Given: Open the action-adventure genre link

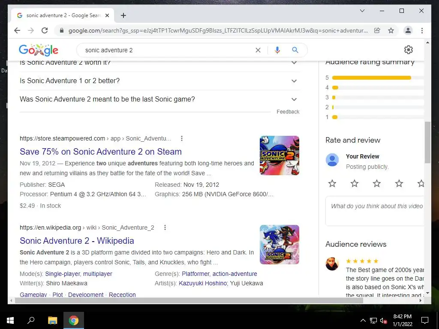Looking at the screenshot, I should [x=235, y=274].
